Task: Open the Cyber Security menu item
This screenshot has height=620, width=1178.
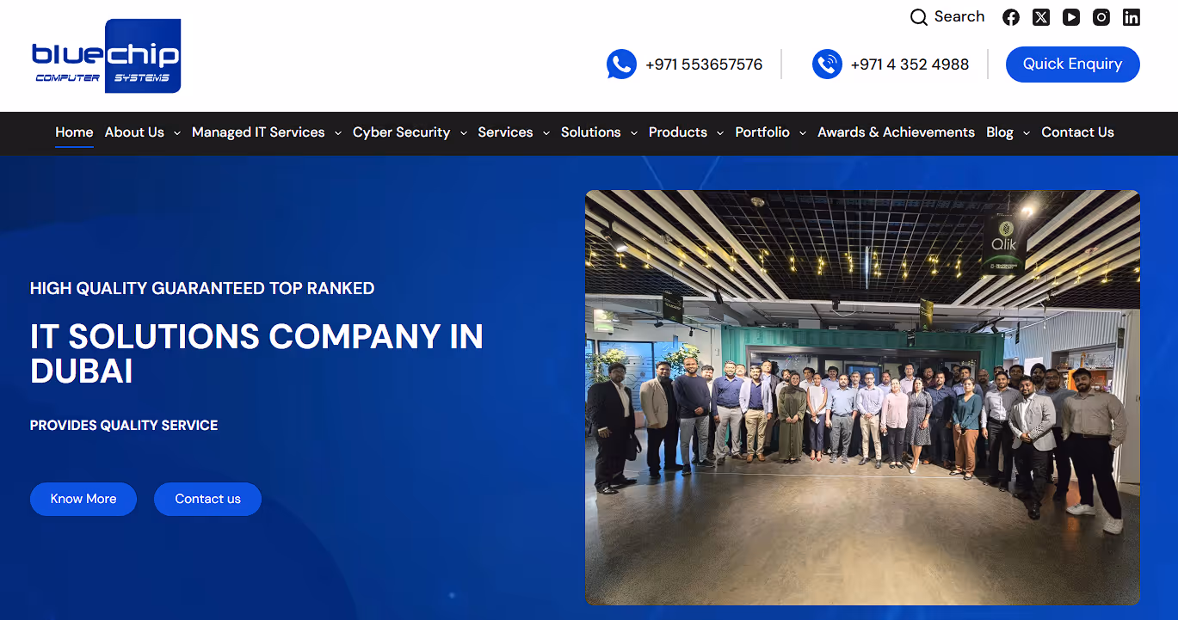Action: [x=401, y=132]
